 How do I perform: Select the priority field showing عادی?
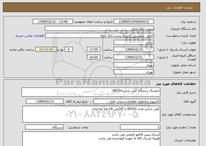(133, 43)
